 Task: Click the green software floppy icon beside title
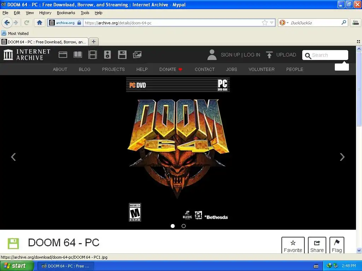point(13,244)
